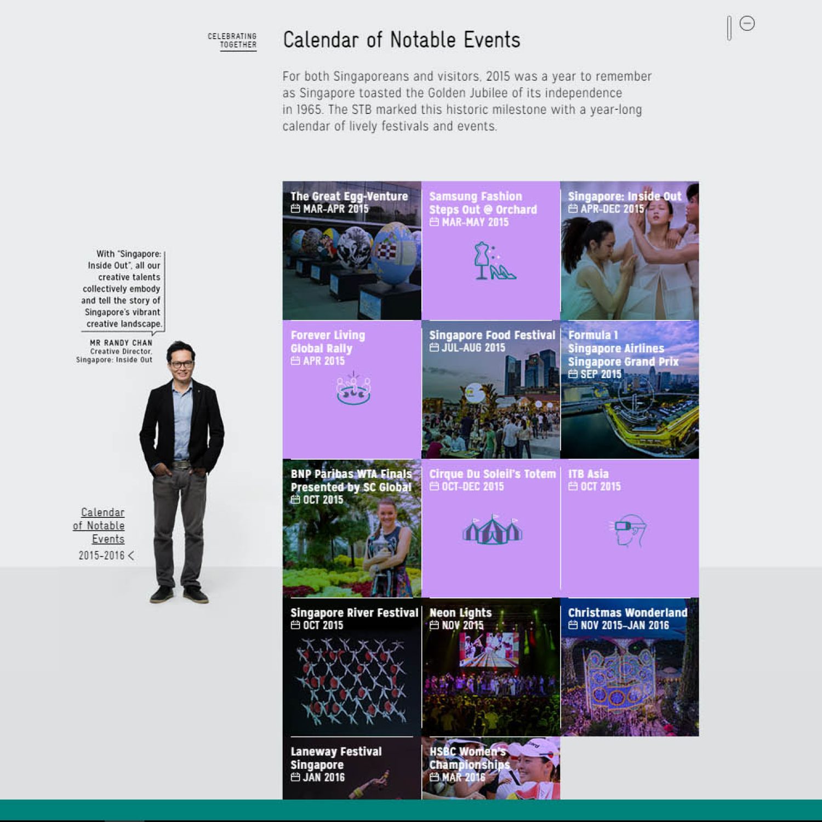
Task: Click the Forever Living rally icon
Action: tap(353, 389)
